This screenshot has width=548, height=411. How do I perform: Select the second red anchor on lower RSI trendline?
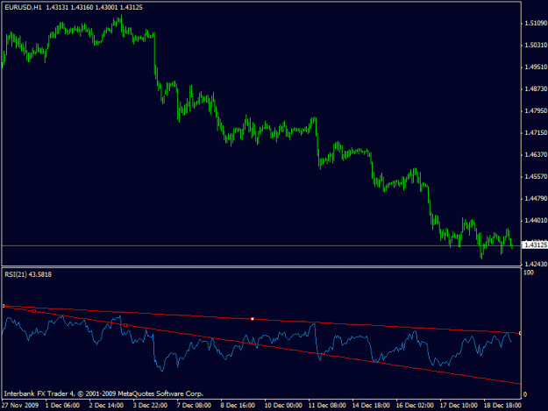(x=125, y=325)
